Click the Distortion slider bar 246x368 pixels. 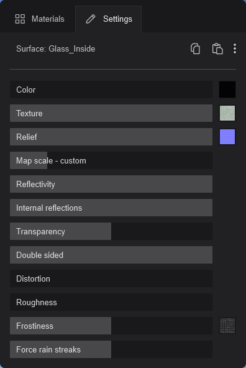[111, 278]
